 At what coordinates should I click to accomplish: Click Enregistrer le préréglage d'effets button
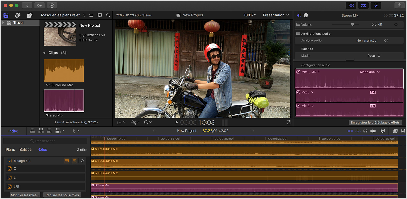[x=375, y=122]
